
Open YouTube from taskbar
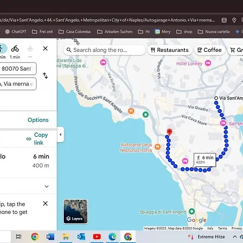click(97, 237)
